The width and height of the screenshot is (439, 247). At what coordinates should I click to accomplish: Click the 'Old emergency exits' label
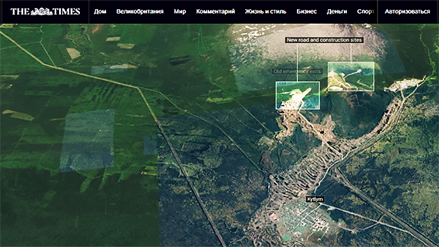click(297, 71)
